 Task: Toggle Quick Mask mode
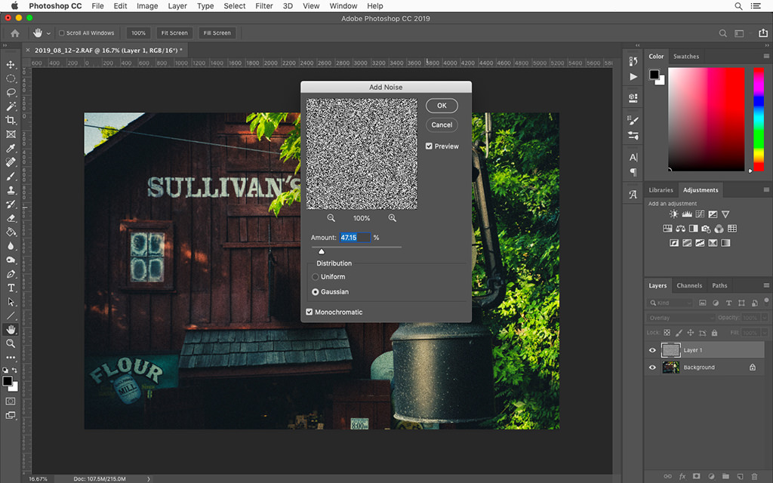(11, 401)
